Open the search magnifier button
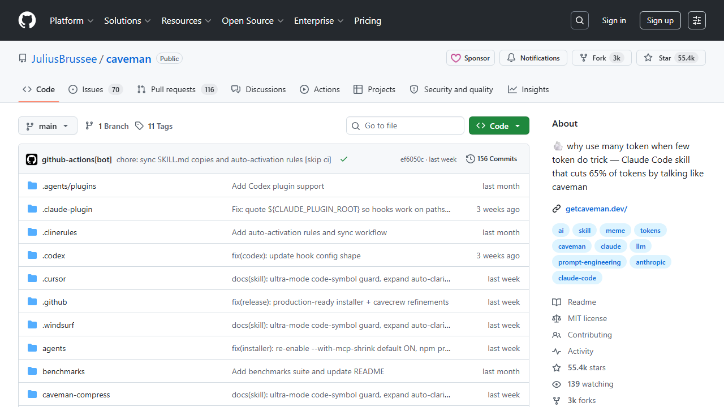The width and height of the screenshot is (724, 407). [580, 20]
